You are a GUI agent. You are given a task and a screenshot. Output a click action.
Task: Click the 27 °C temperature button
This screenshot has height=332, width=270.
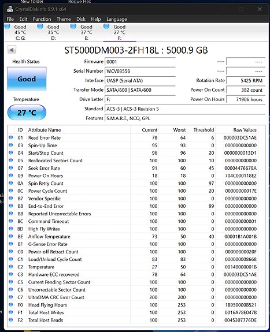(27, 113)
